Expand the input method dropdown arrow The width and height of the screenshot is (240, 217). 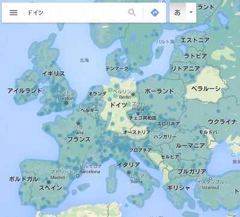[x=191, y=13]
